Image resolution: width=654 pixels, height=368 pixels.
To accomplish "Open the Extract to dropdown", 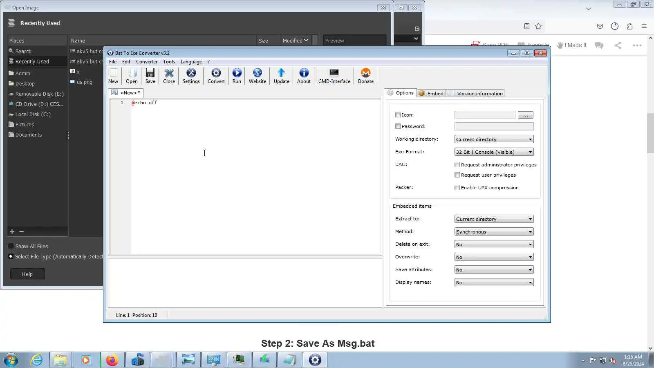I will [494, 219].
